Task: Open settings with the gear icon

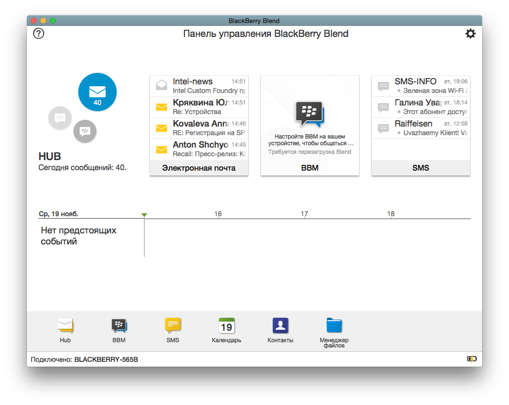Action: click(471, 34)
